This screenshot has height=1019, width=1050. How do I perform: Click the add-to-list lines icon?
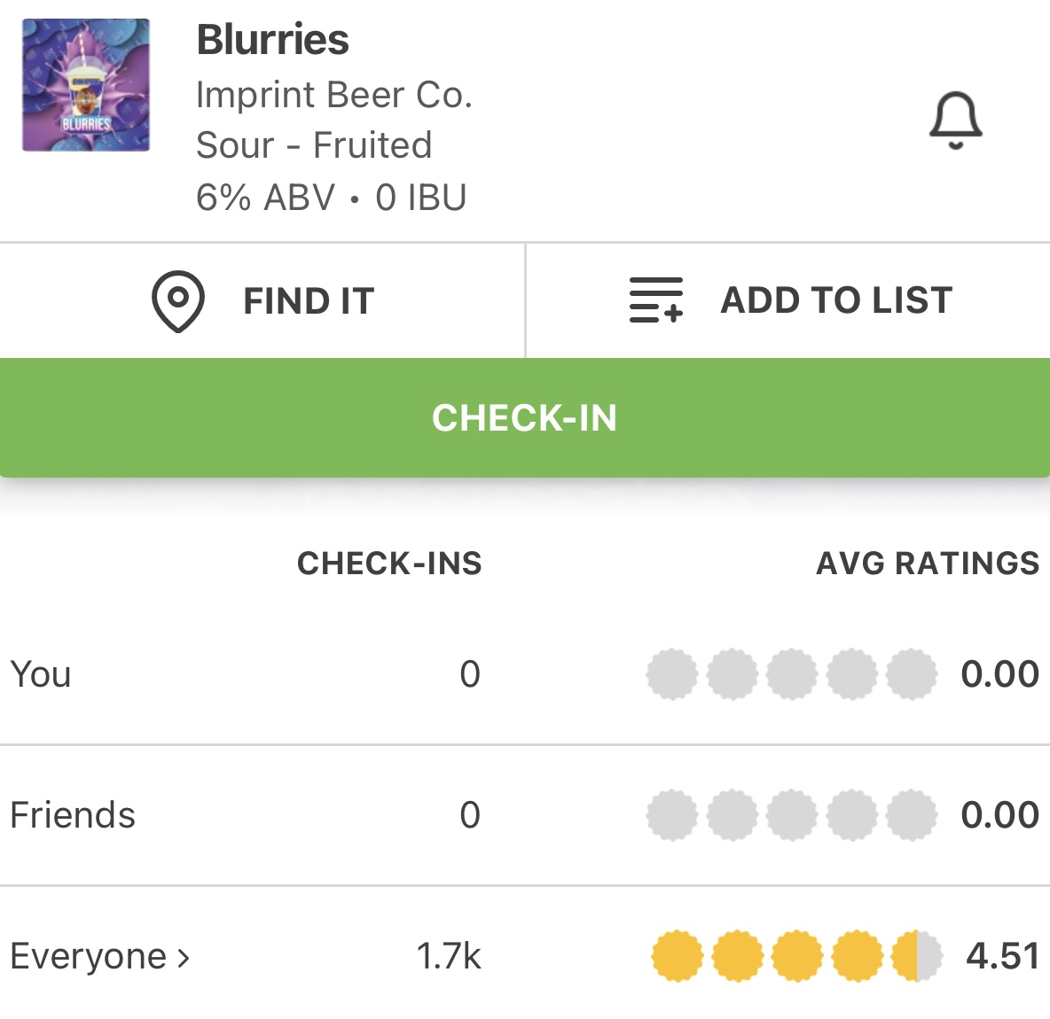655,300
